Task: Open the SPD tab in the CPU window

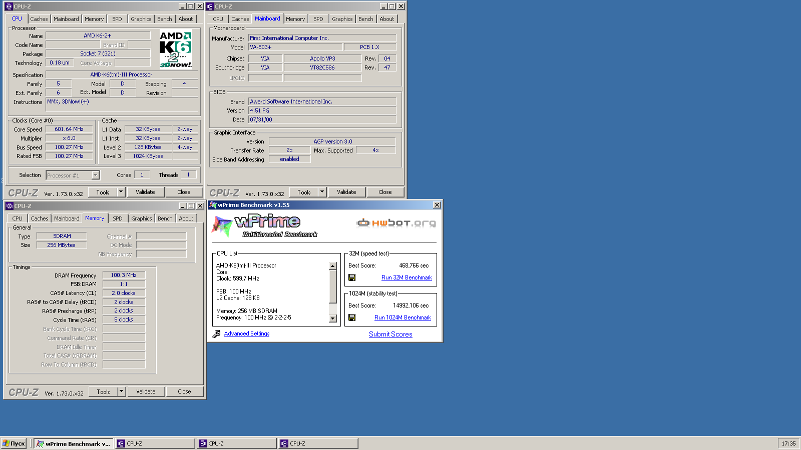Action: point(117,19)
